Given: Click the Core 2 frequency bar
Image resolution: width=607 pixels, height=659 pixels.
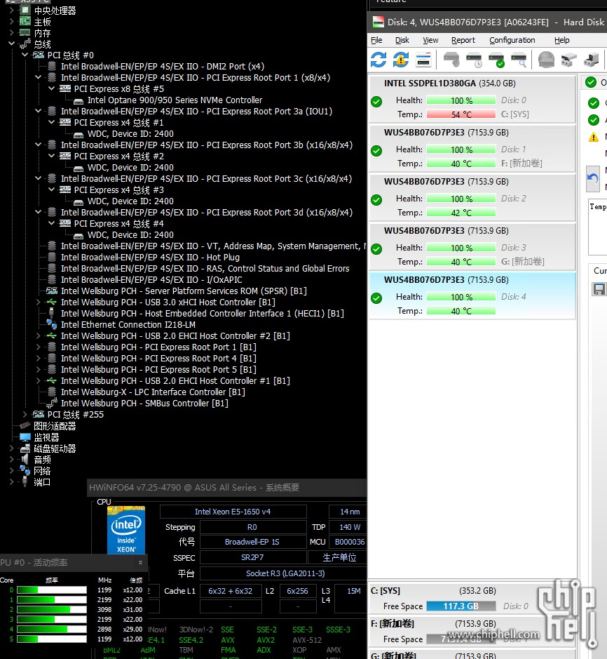Looking at the screenshot, I should point(52,609).
